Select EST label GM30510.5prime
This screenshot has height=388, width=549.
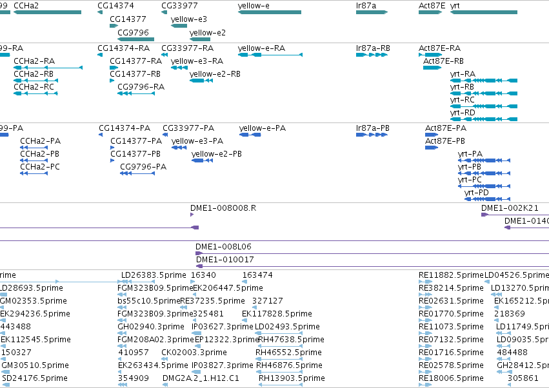(x=35, y=365)
